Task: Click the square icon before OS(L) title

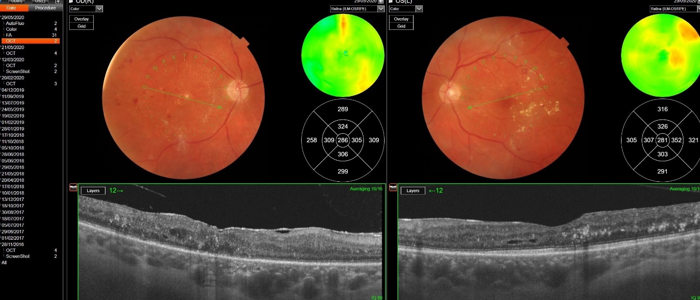Action: (390, 1)
